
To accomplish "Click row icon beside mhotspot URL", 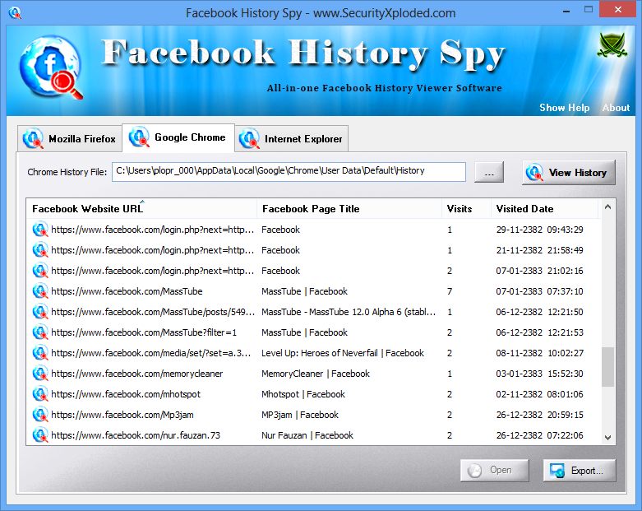I will 40,394.
